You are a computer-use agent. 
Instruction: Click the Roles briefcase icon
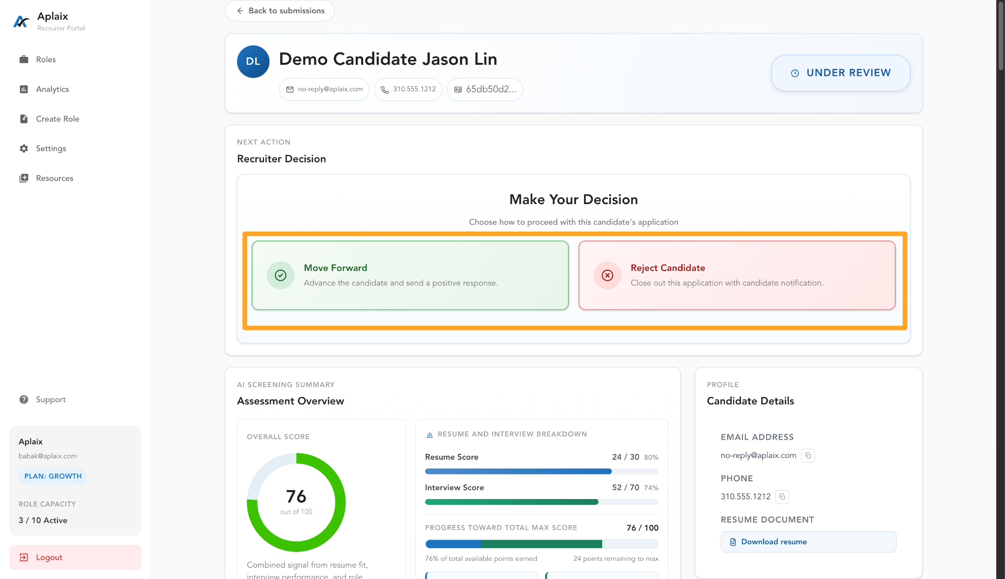click(x=24, y=59)
